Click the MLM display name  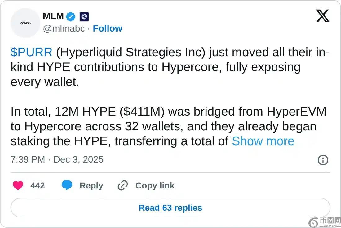53,16
